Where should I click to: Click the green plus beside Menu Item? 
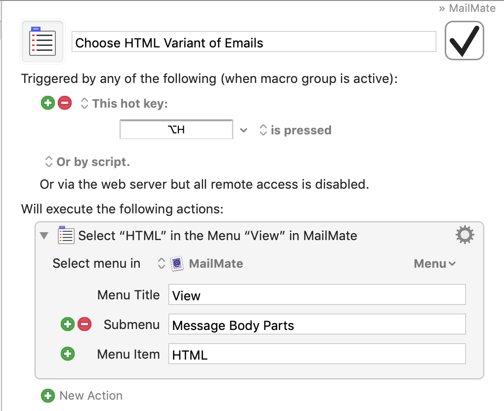click(x=68, y=354)
